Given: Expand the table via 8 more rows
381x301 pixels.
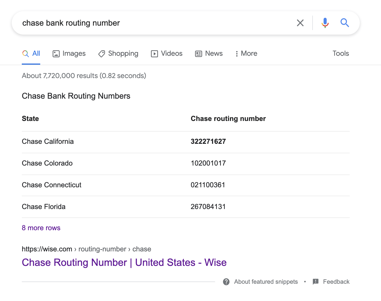Looking at the screenshot, I should pos(41,228).
